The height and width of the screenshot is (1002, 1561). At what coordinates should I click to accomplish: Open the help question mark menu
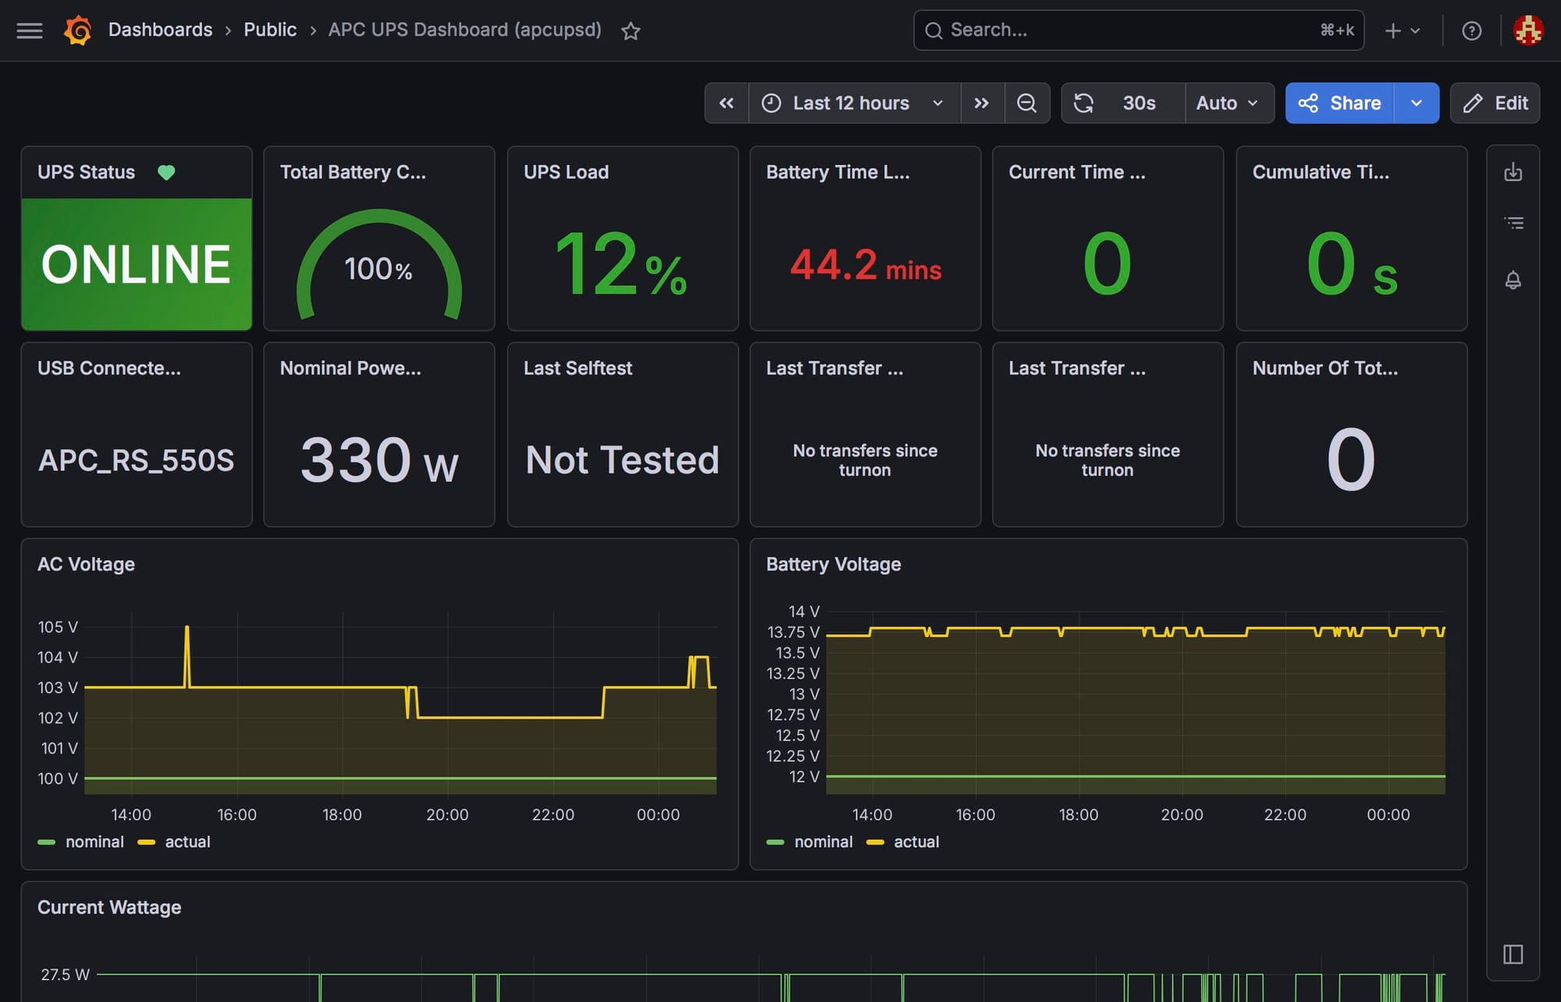tap(1471, 30)
